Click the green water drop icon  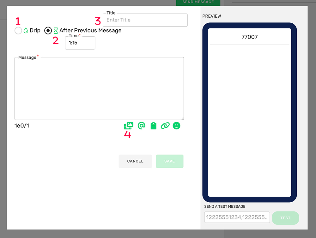(26, 31)
